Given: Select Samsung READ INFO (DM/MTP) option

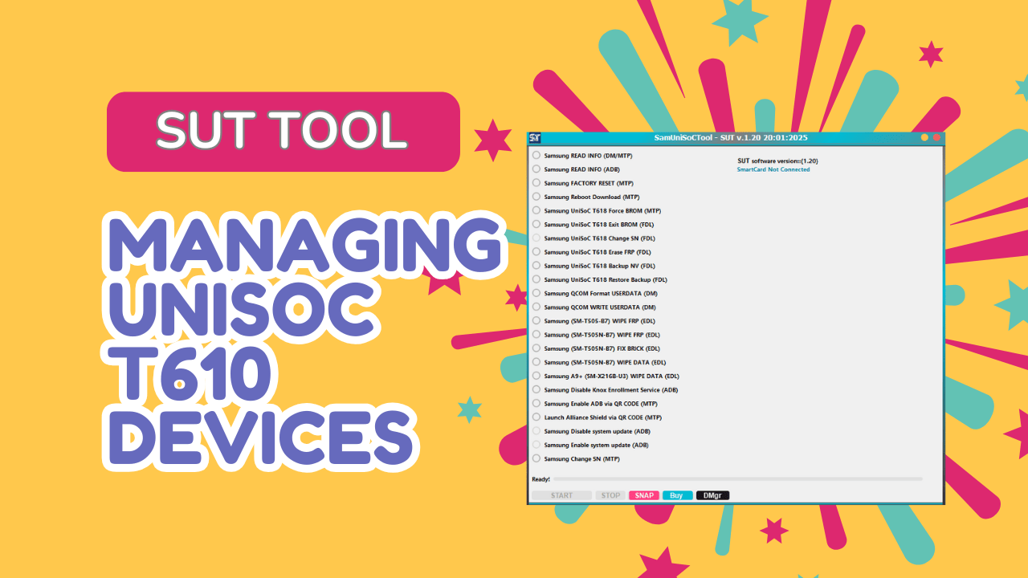Looking at the screenshot, I should coord(536,156).
